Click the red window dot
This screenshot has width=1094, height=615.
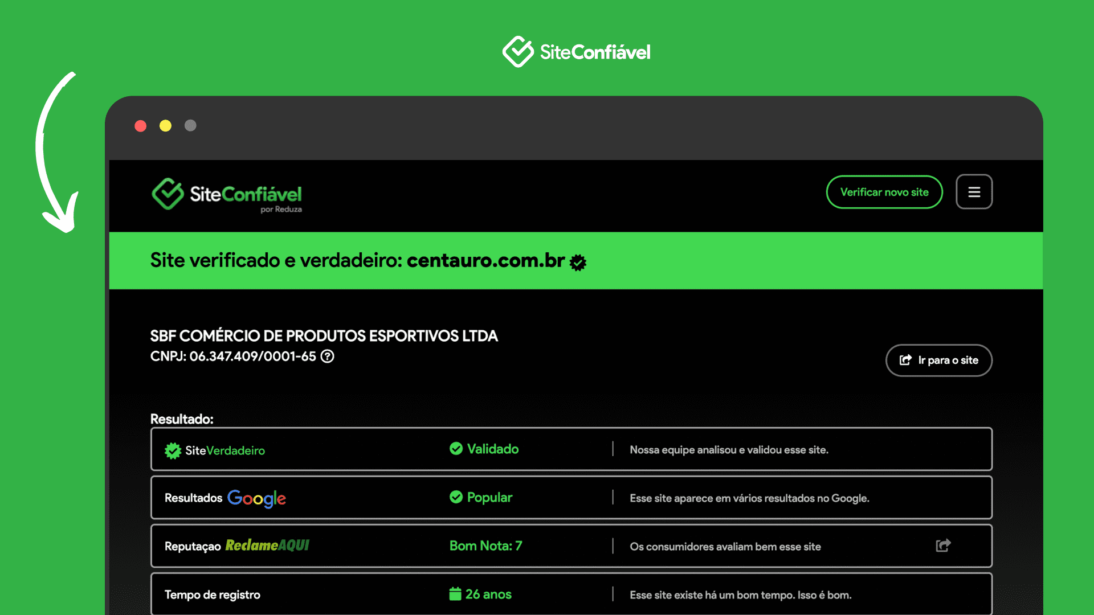(140, 126)
